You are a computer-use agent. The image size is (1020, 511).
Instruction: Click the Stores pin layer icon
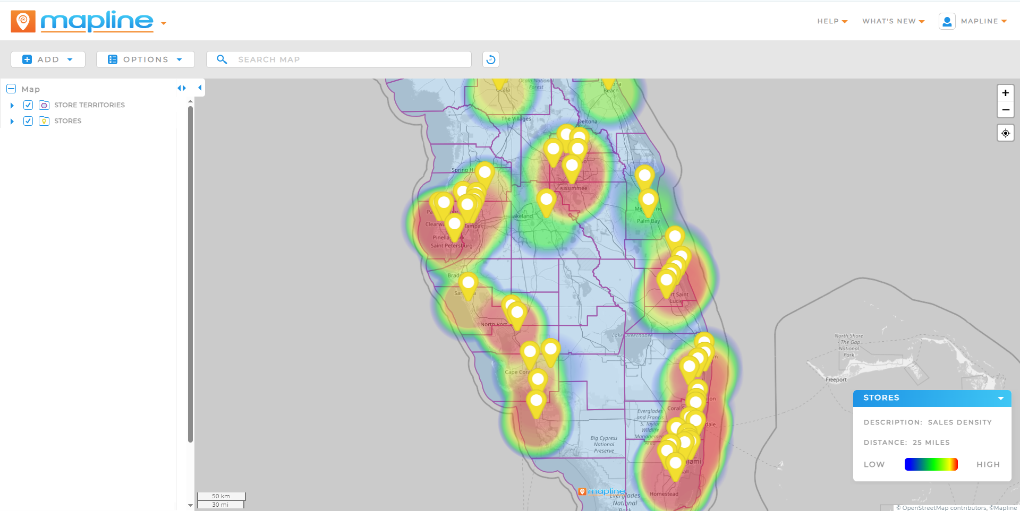(44, 121)
